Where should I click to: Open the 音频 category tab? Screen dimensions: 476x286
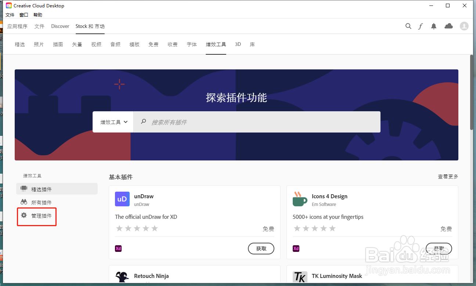click(115, 44)
